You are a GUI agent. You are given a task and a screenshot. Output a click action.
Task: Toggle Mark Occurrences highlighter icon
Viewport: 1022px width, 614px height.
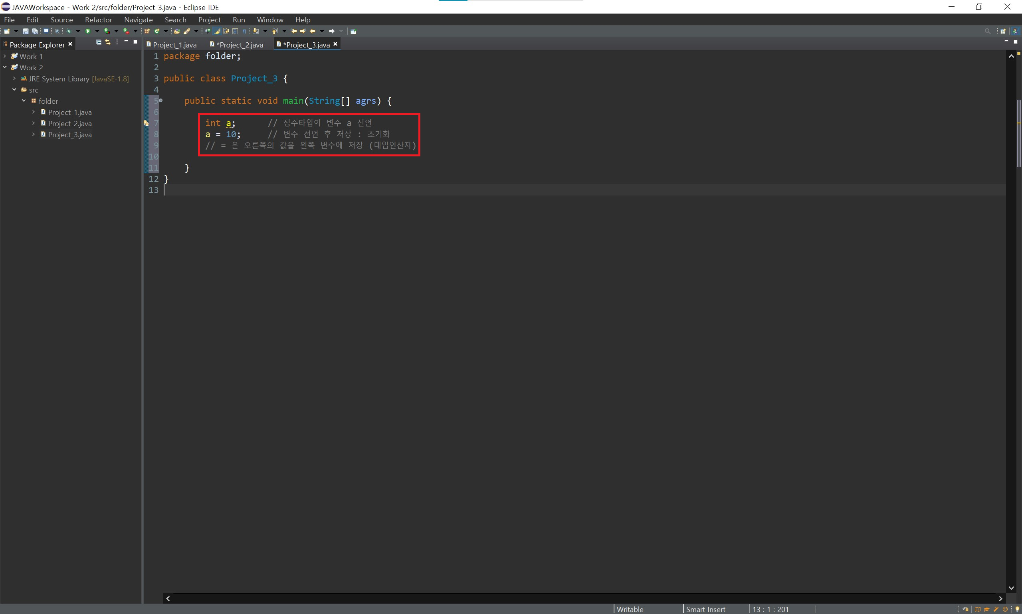(217, 31)
